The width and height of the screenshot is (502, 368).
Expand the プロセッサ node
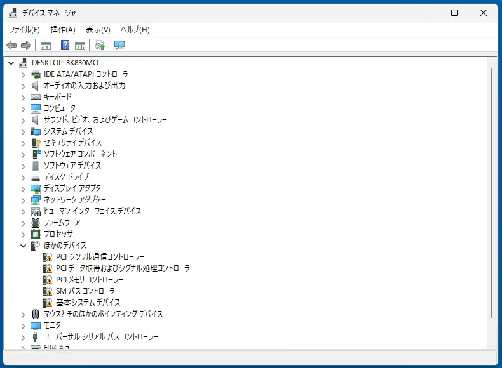pos(24,234)
